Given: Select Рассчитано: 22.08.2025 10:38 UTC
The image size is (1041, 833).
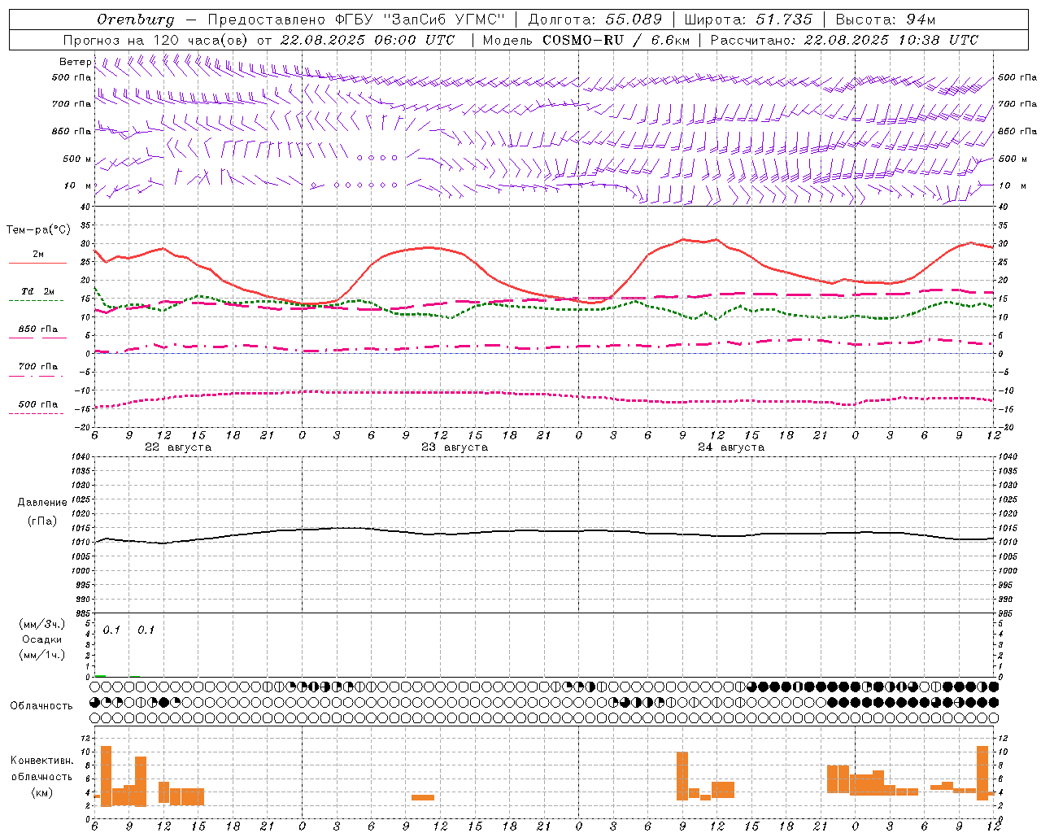Looking at the screenshot, I should [844, 40].
